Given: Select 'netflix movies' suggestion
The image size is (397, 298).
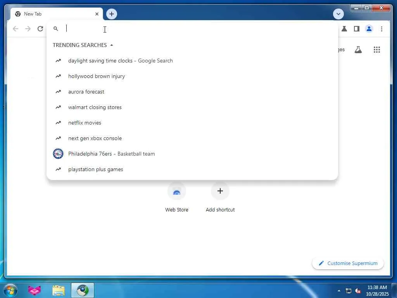Looking at the screenshot, I should coord(192,123).
